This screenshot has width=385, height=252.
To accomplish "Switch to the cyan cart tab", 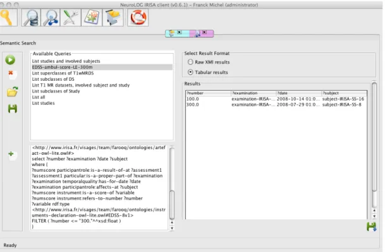I will (x=171, y=33).
